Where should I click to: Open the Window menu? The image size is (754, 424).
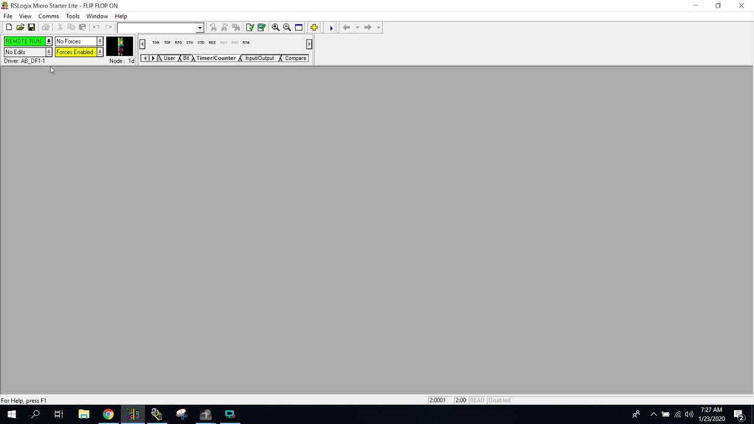click(97, 16)
